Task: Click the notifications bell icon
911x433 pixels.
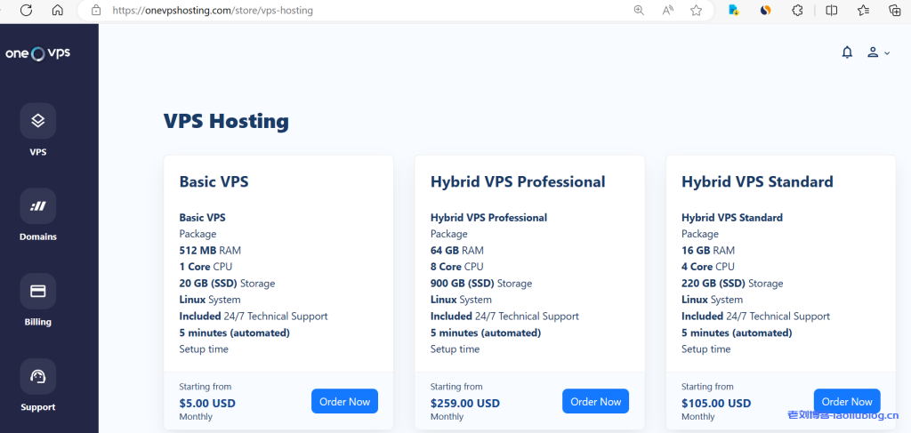Action: pyautogui.click(x=847, y=52)
